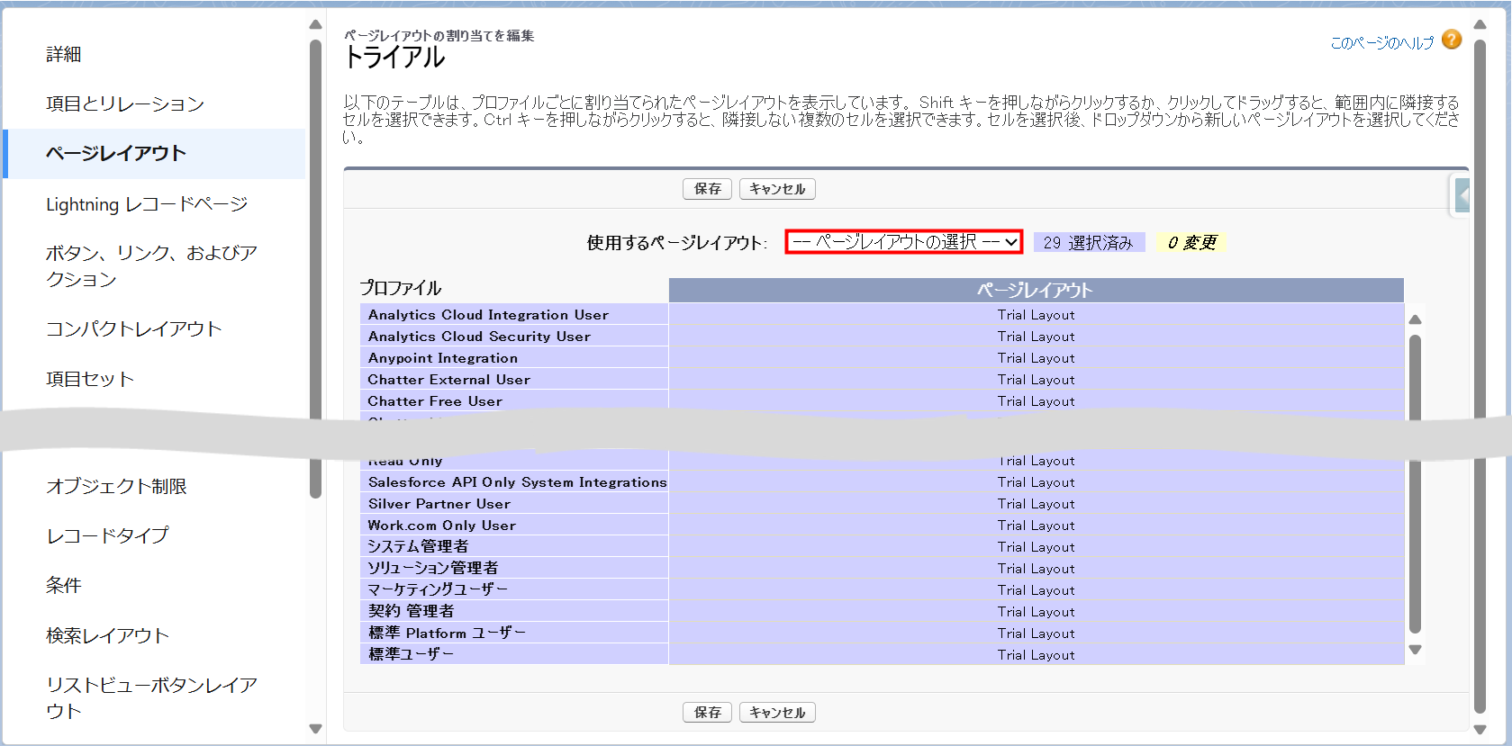The width and height of the screenshot is (1512, 746).
Task: Select the 標準ユーザー profile row
Action: click(513, 654)
